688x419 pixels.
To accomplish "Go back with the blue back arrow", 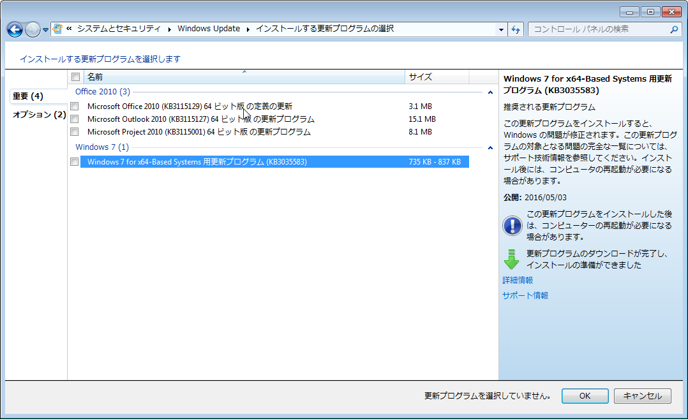I will [15, 30].
